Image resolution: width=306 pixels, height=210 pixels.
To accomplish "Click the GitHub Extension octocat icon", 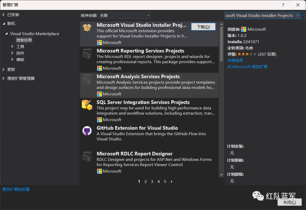I will click(87, 131).
